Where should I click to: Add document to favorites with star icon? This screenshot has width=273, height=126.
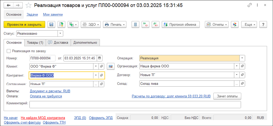pyautogui.click(x=29, y=5)
